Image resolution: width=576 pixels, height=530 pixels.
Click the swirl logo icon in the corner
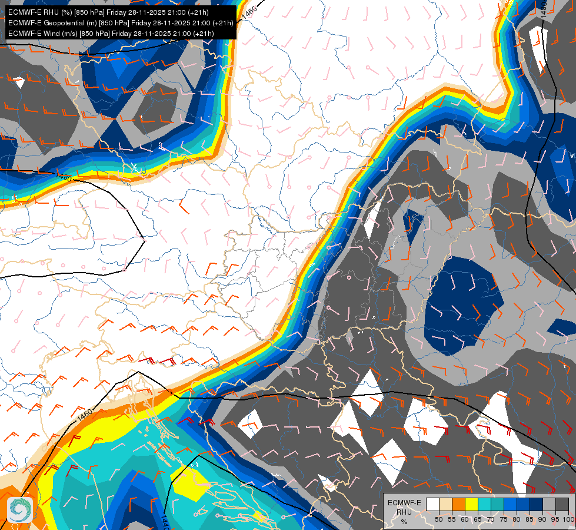[x=20, y=510]
